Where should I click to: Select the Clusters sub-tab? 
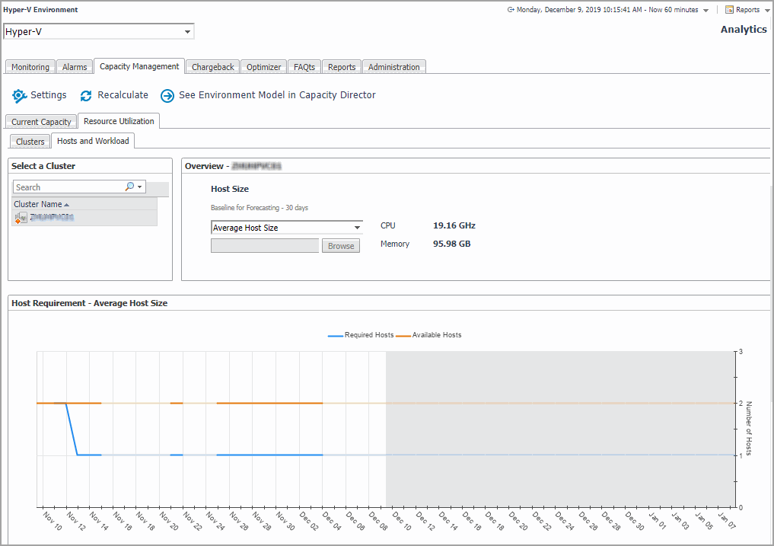(x=30, y=142)
